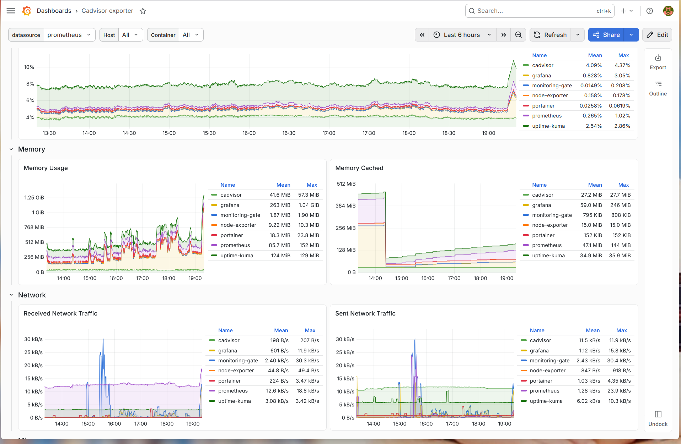Click the Export sidebar icon

658,62
